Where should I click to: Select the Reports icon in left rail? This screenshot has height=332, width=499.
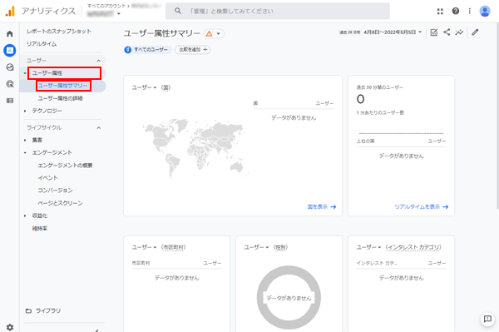point(10,50)
